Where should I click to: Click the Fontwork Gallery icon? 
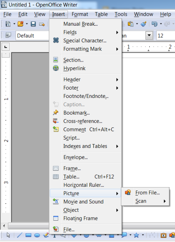tap(163, 235)
